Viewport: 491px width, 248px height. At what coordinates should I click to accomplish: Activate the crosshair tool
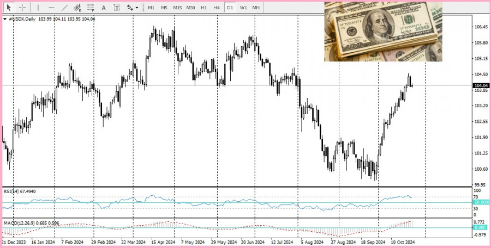pos(22,8)
